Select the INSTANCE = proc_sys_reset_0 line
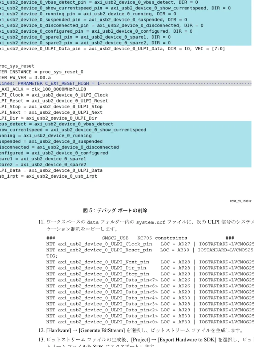 pos(41,72)
